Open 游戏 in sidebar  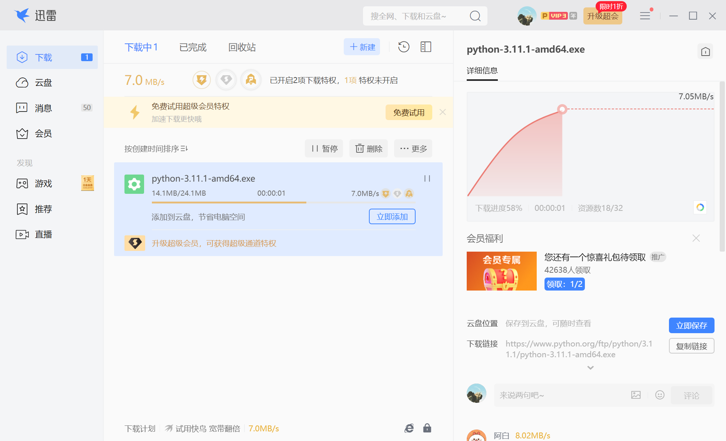point(52,183)
